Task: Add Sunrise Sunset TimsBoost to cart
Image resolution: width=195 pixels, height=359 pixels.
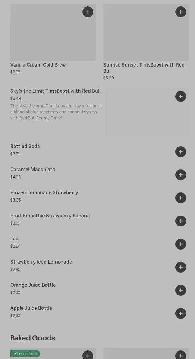Action: click(x=181, y=12)
